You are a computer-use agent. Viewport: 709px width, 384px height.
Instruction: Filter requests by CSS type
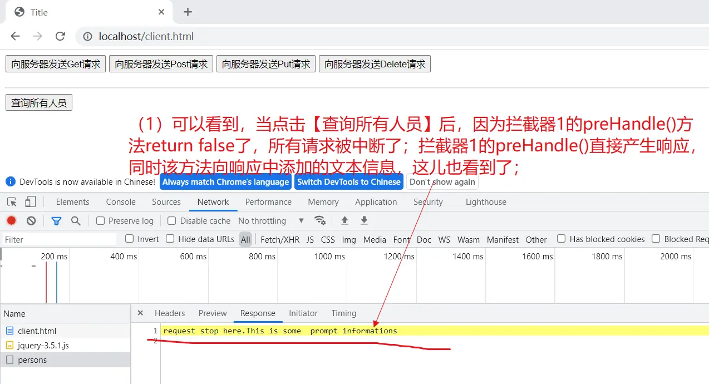pyautogui.click(x=328, y=239)
